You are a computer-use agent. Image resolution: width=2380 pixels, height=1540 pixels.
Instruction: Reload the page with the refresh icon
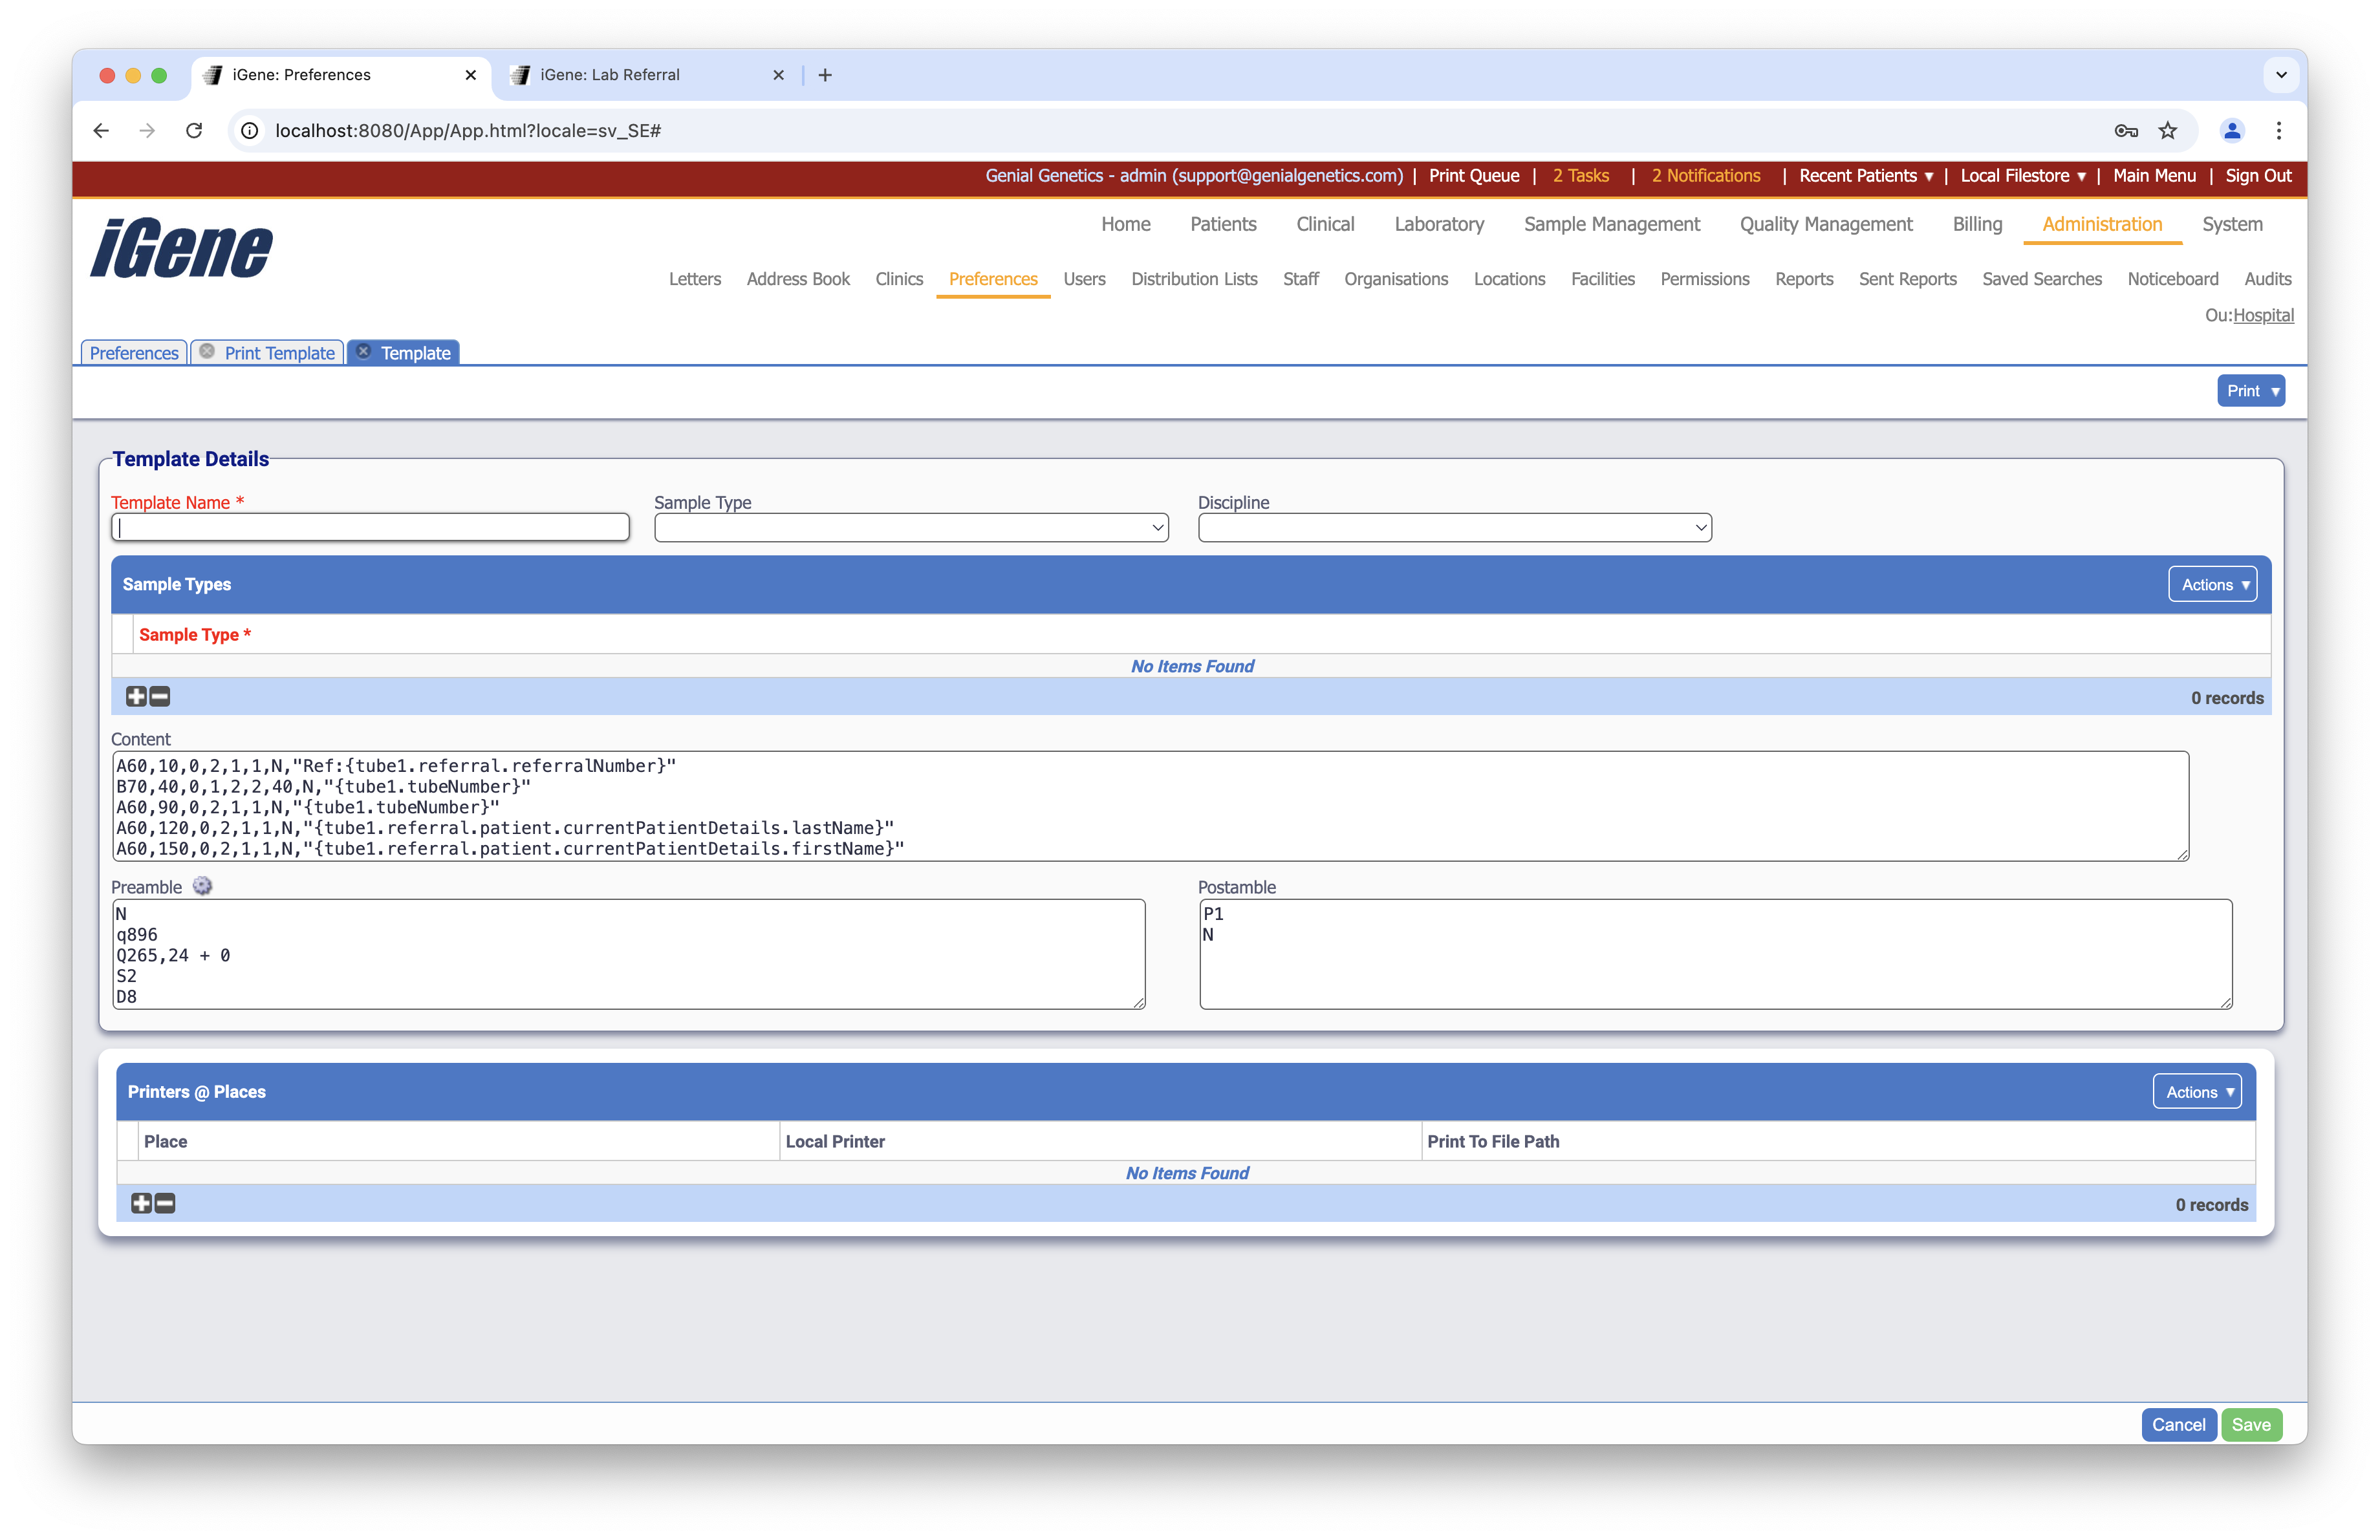point(194,131)
